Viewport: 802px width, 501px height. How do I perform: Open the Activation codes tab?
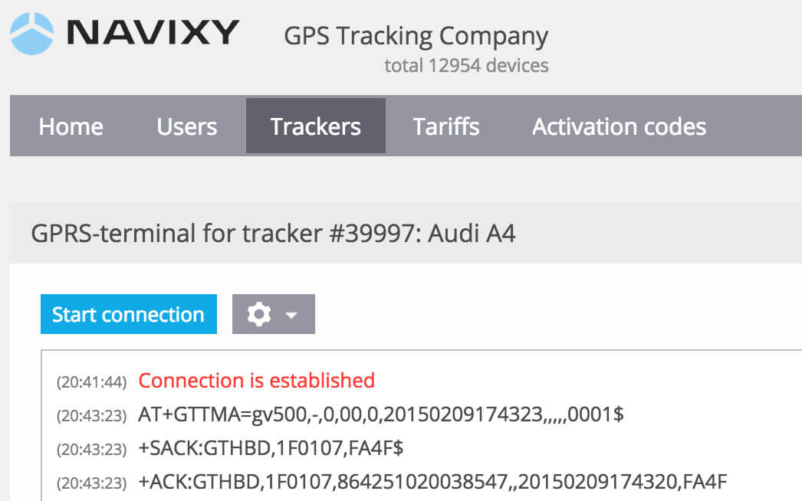tap(620, 126)
